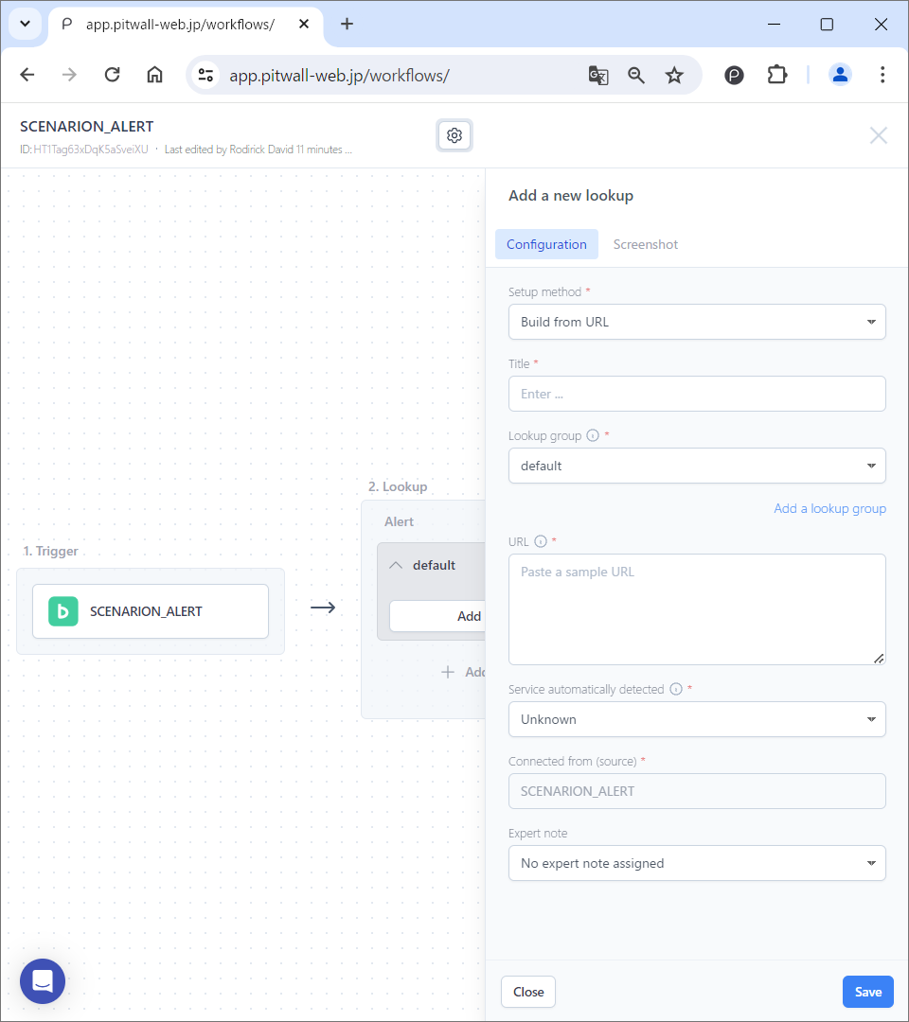Open the workflow settings gear
909x1022 pixels.
tap(454, 135)
